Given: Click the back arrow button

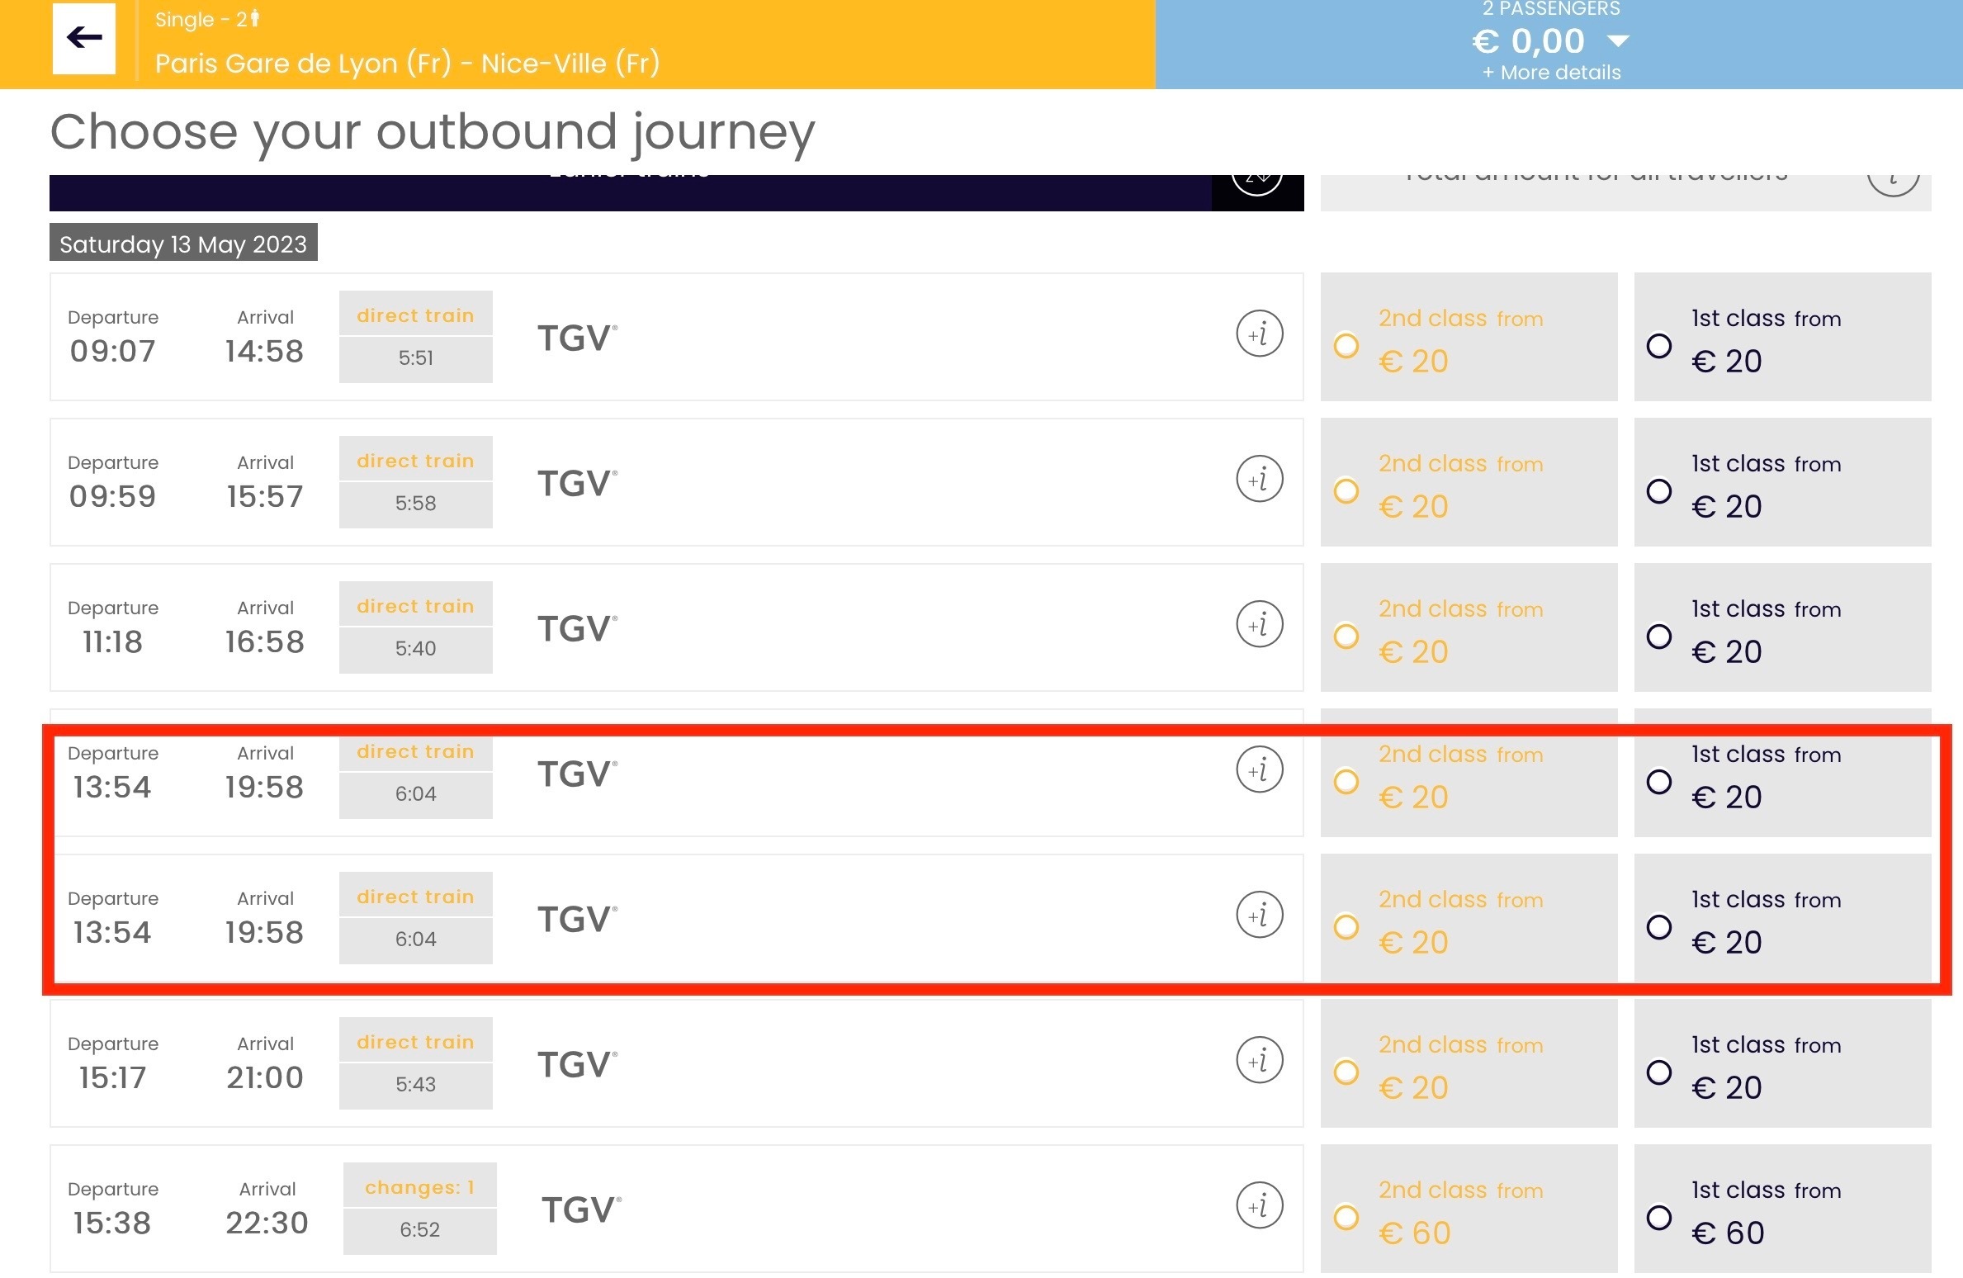Looking at the screenshot, I should [84, 38].
